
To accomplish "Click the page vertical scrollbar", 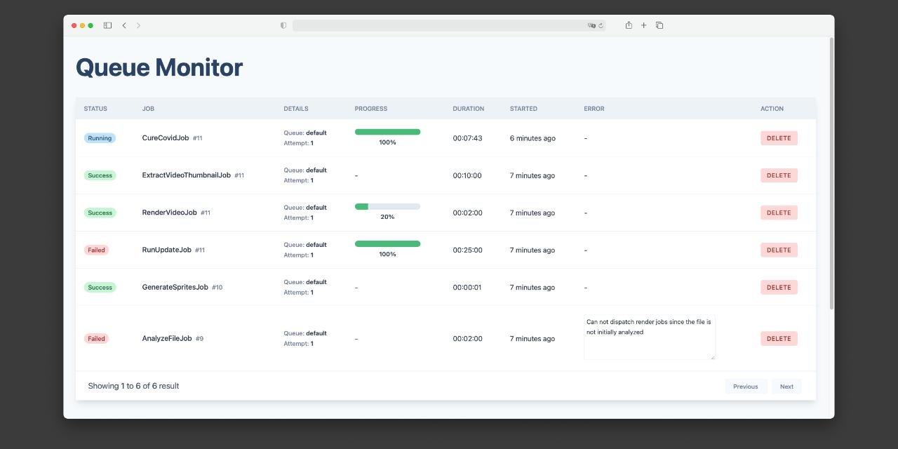I will point(832,175).
